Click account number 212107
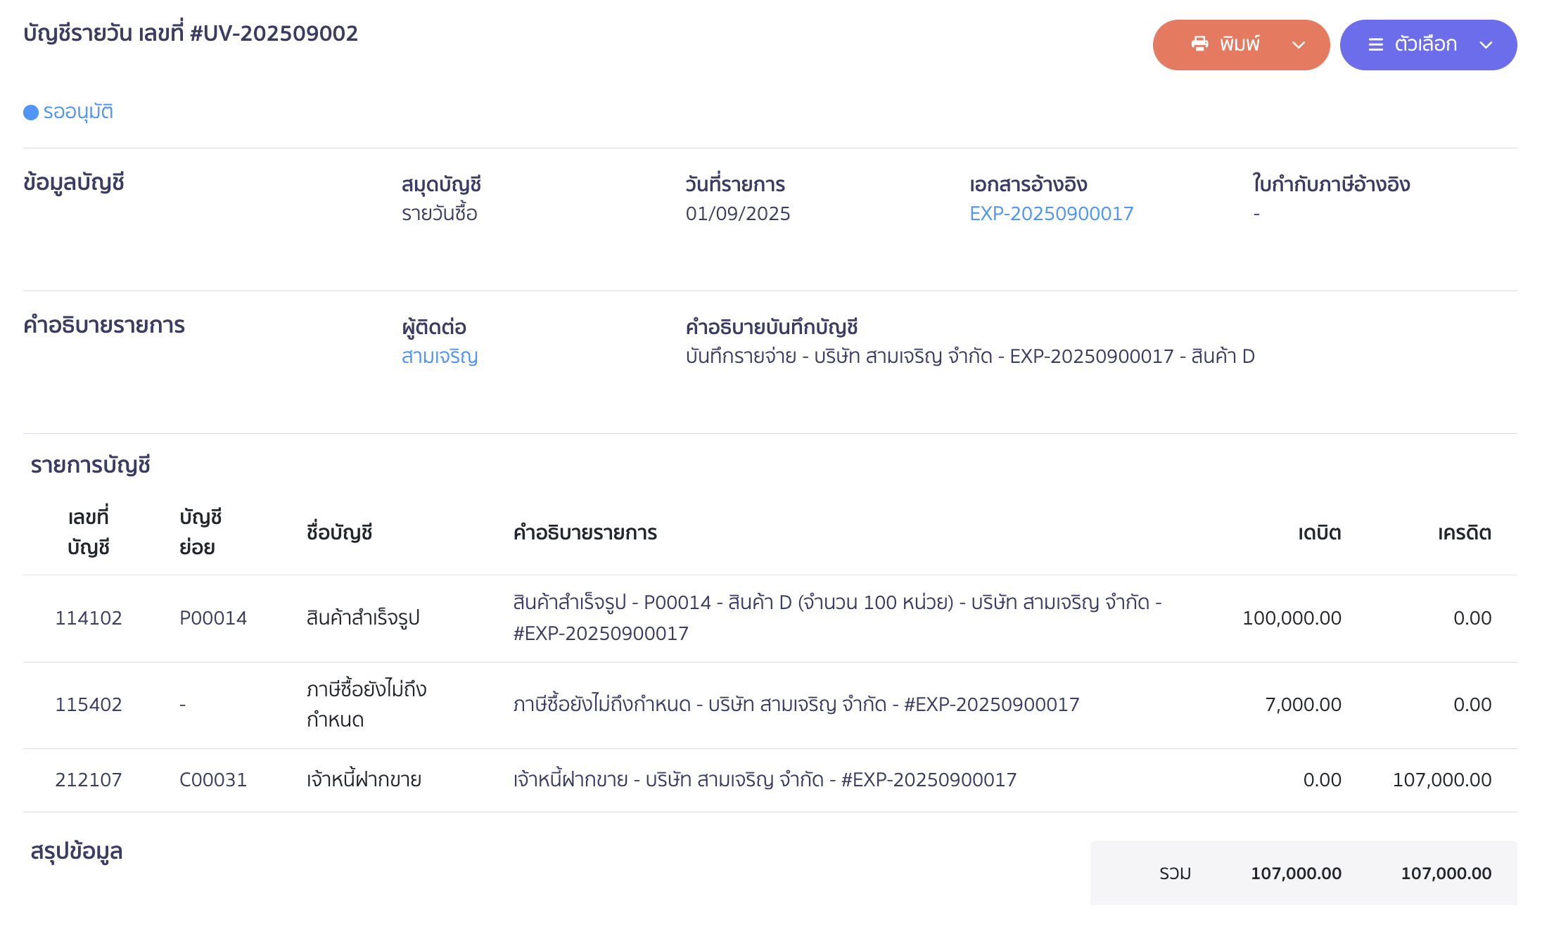The image size is (1542, 927). click(89, 780)
